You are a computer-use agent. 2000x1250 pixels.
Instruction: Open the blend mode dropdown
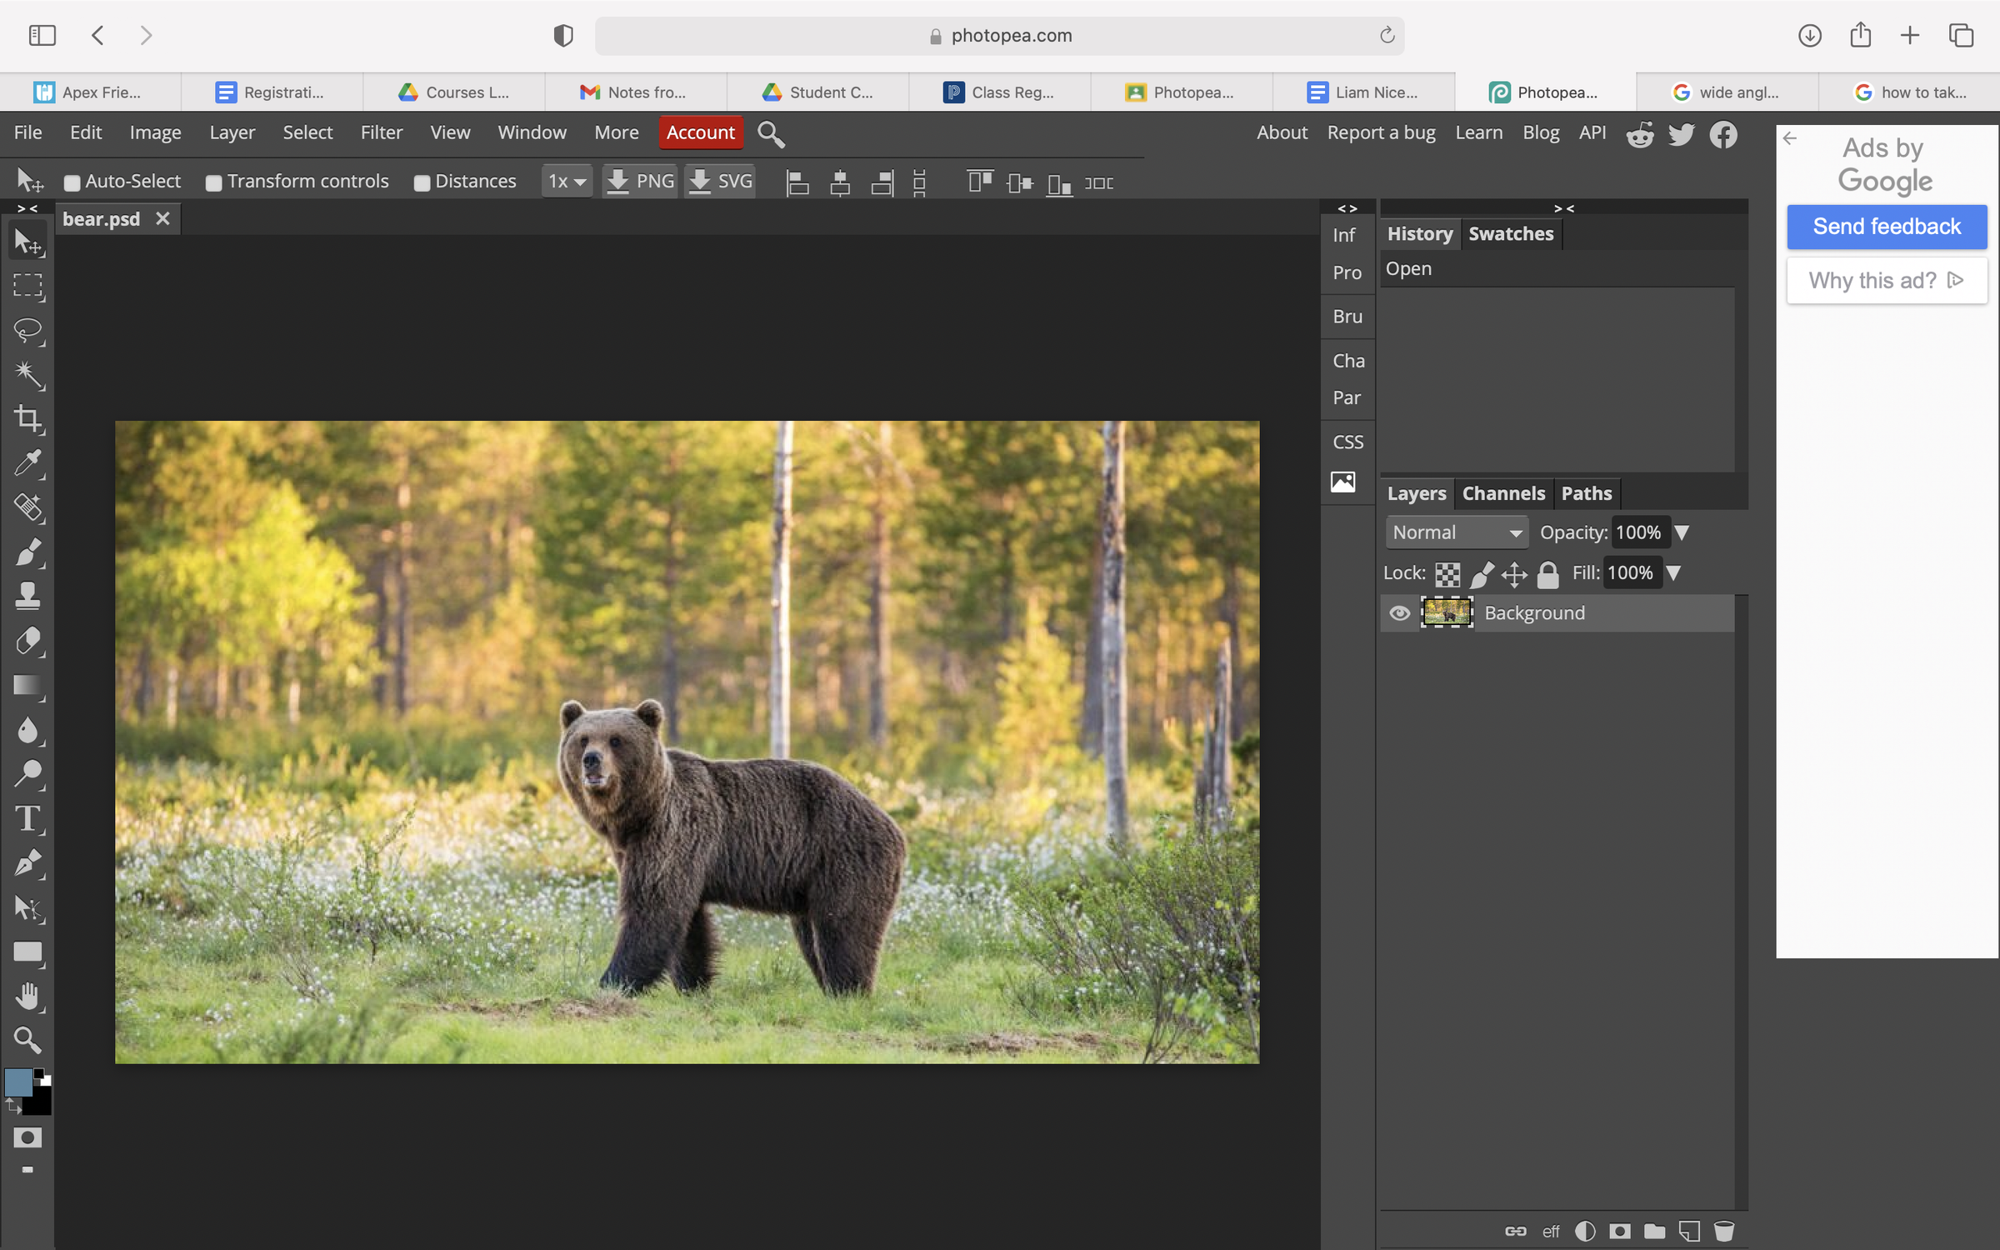tap(1456, 532)
